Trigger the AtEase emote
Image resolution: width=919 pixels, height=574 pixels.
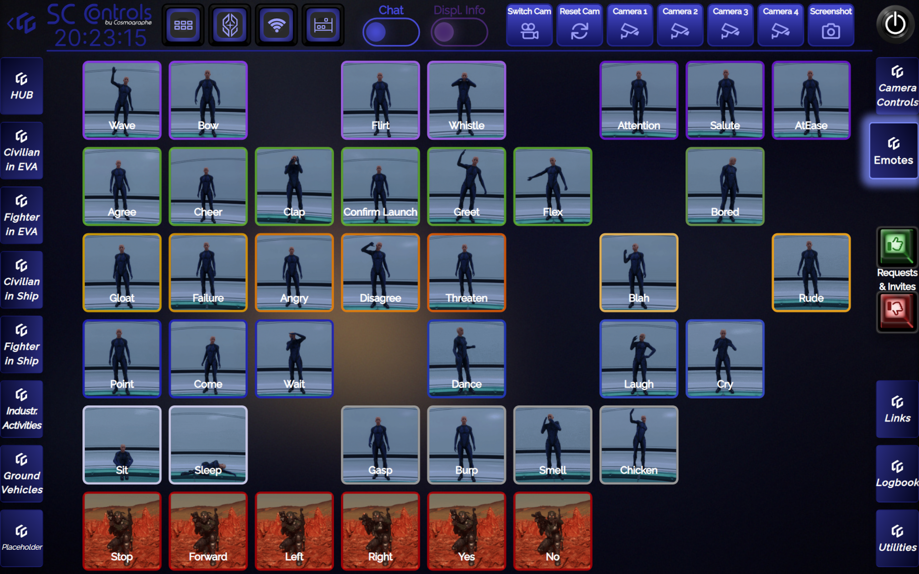[811, 100]
